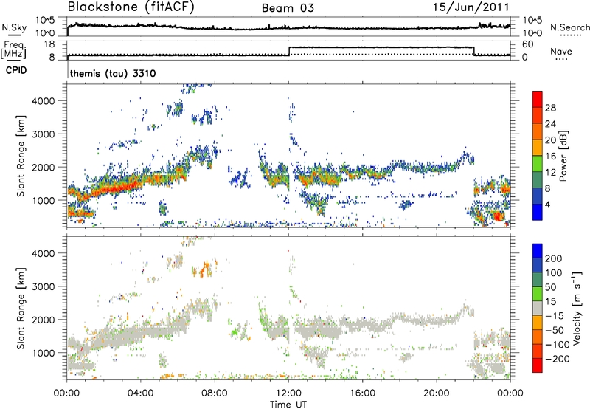Click the blue top of the velocity colorbar
Image resolution: width=590 pixels, height=409 pixels.
pos(538,251)
